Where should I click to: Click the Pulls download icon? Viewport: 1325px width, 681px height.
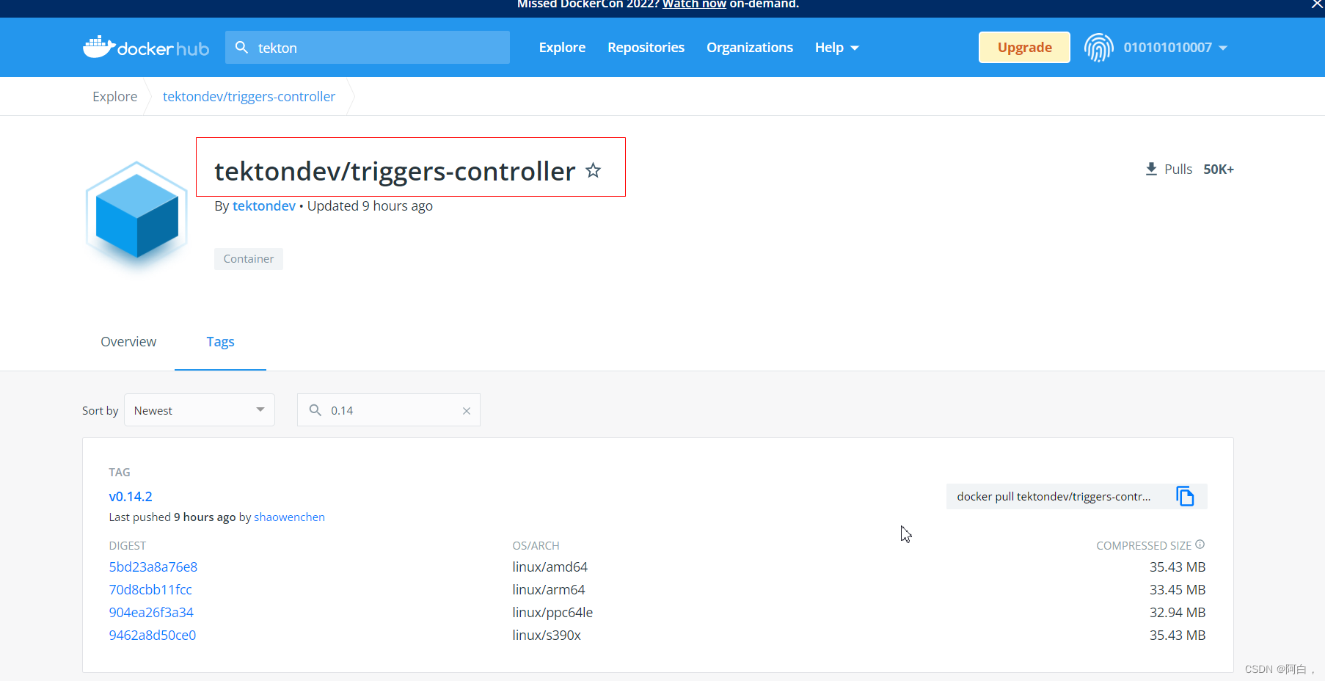(x=1151, y=170)
